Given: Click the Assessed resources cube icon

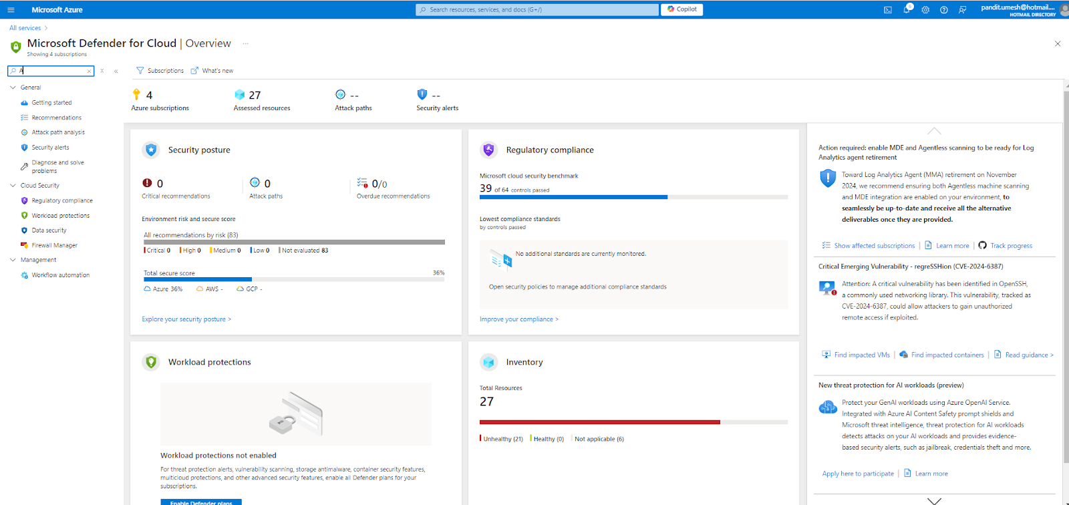Looking at the screenshot, I should [240, 95].
